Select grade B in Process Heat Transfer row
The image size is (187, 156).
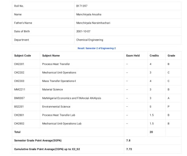click(168, 64)
